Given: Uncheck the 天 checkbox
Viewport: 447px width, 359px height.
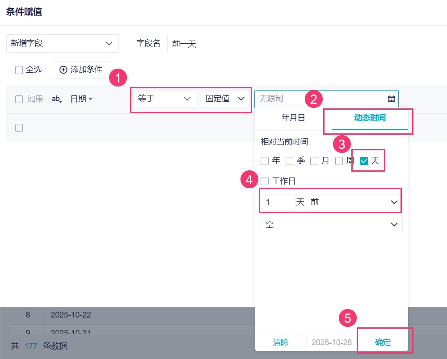Looking at the screenshot, I should [x=364, y=161].
